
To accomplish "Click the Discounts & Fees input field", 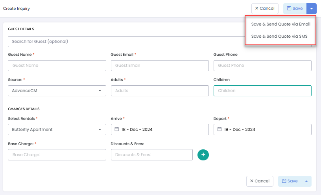I will [152, 155].
